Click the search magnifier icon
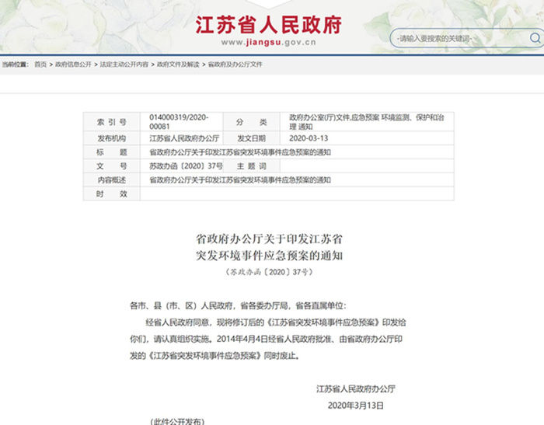 pyautogui.click(x=535, y=38)
